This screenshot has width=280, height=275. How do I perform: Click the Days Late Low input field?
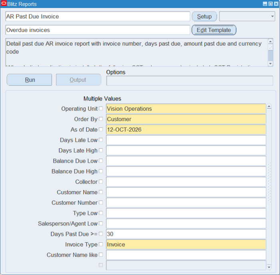tap(186, 140)
